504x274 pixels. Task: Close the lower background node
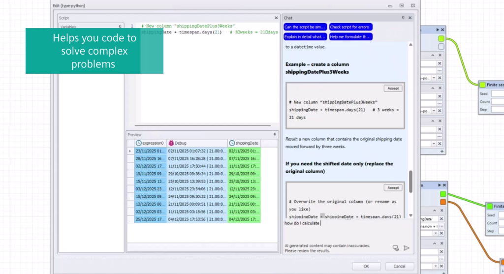444,185
